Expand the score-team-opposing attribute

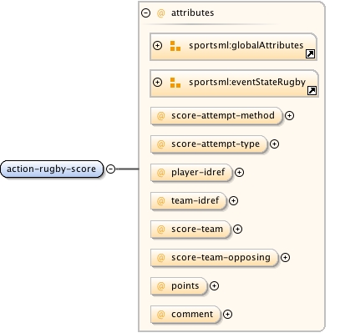(285, 257)
